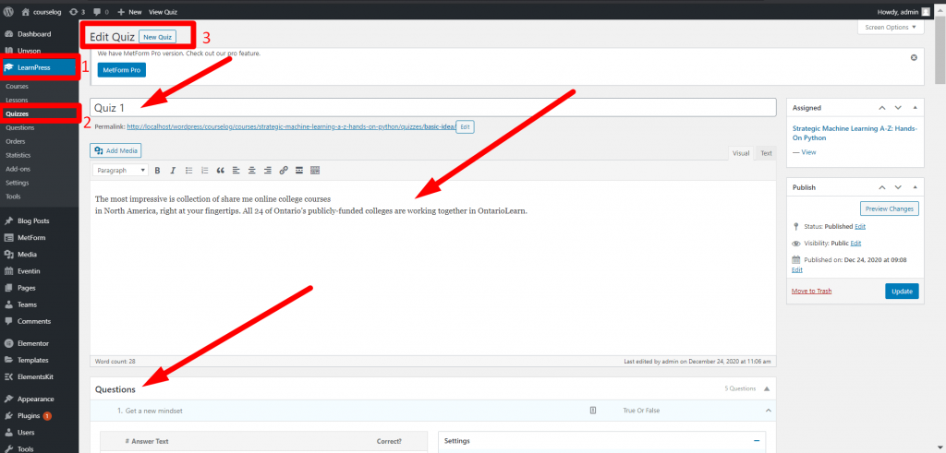Switch to the Text editor tab
Viewport: 946px width, 453px height.
click(x=766, y=153)
